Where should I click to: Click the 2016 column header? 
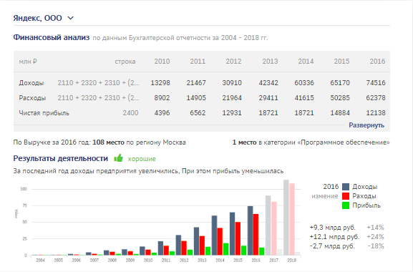(377, 62)
